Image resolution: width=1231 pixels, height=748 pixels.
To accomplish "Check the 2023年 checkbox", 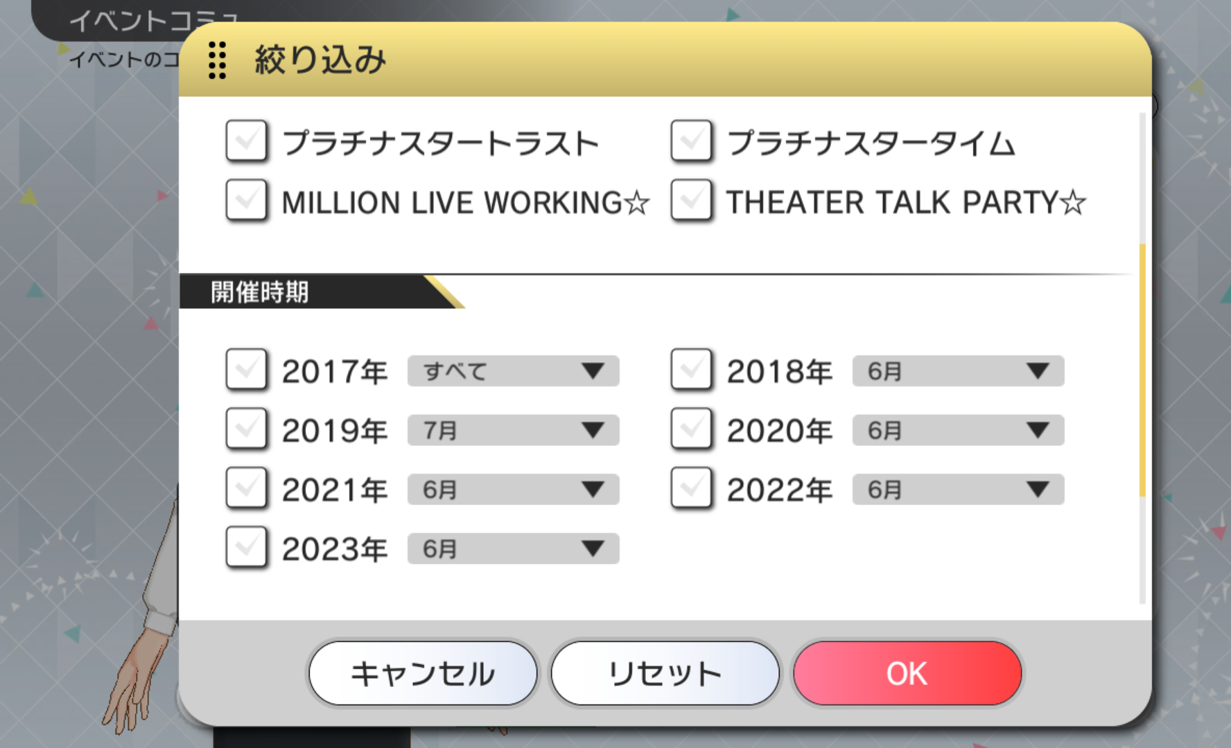I will point(246,547).
